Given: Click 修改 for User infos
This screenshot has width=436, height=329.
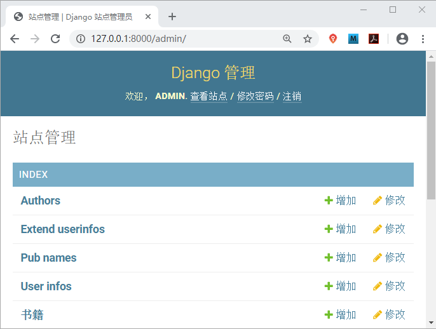Looking at the screenshot, I should coord(389,286).
